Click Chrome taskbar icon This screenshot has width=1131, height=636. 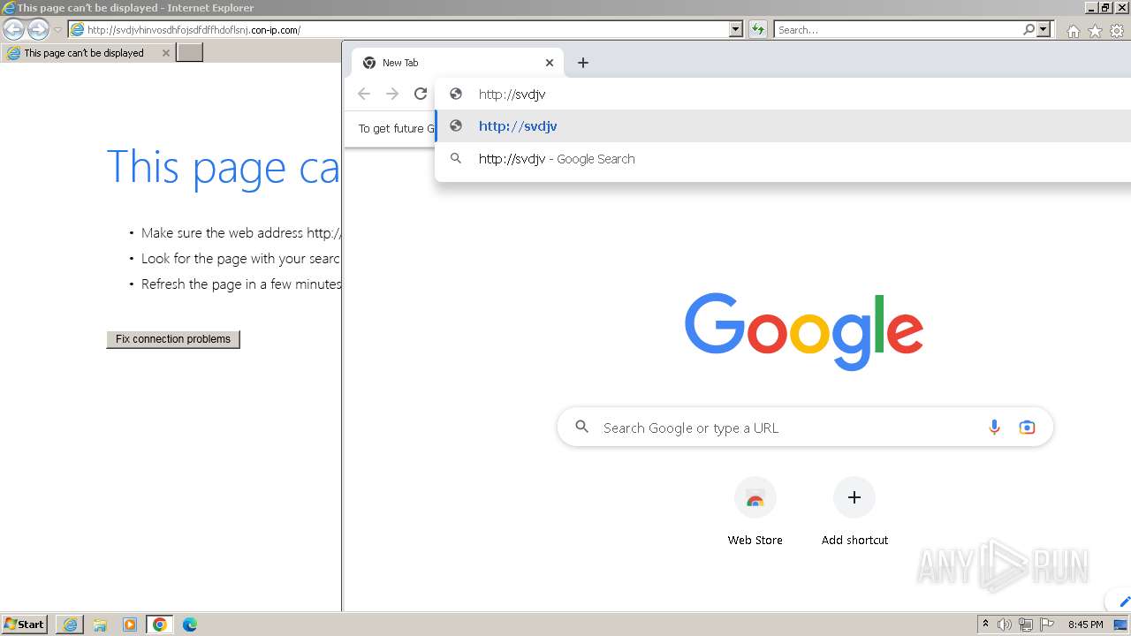point(160,625)
